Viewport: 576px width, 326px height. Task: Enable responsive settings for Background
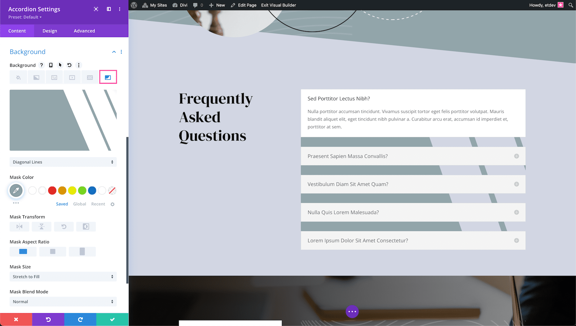[x=51, y=65]
